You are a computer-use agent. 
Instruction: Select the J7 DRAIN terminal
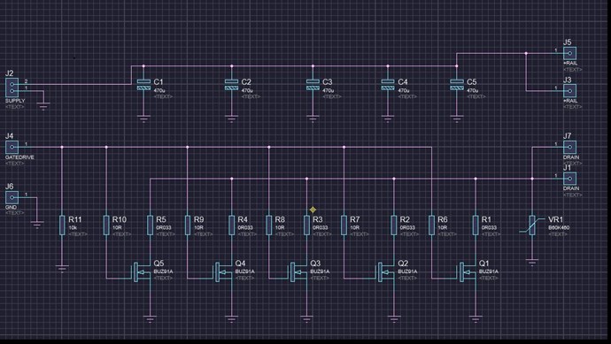(569, 147)
